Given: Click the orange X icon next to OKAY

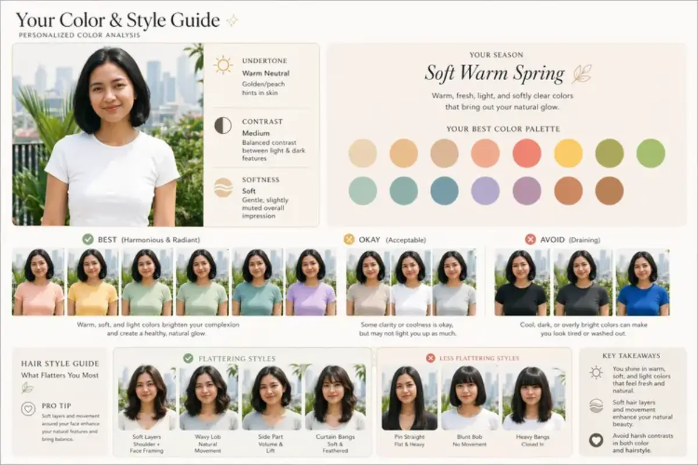Looking at the screenshot, I should (349, 239).
